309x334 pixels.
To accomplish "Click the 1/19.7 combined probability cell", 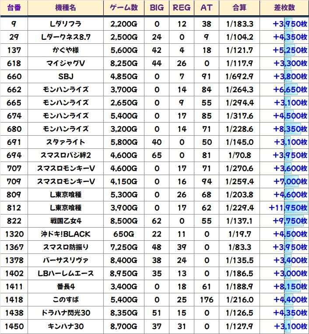I will click(x=239, y=234).
